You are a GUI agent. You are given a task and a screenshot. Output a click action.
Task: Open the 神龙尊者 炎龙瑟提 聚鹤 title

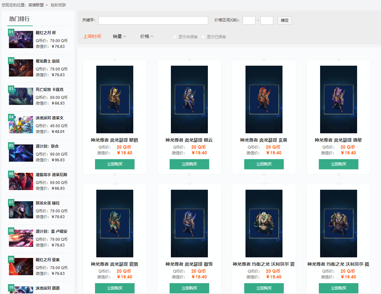coord(114,140)
